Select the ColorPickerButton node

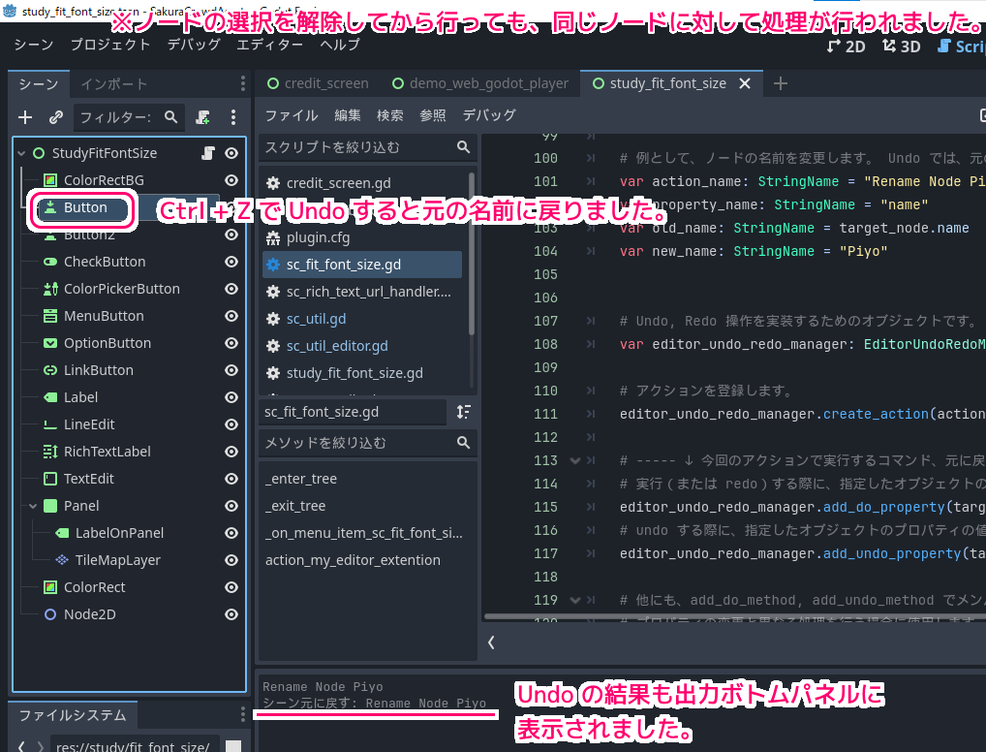[121, 289]
